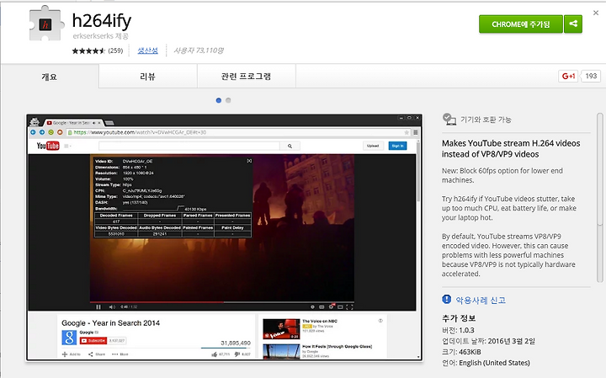Screen dimensions: 606x378
Task: Toggle video fullscreen icon
Action: pos(349,307)
